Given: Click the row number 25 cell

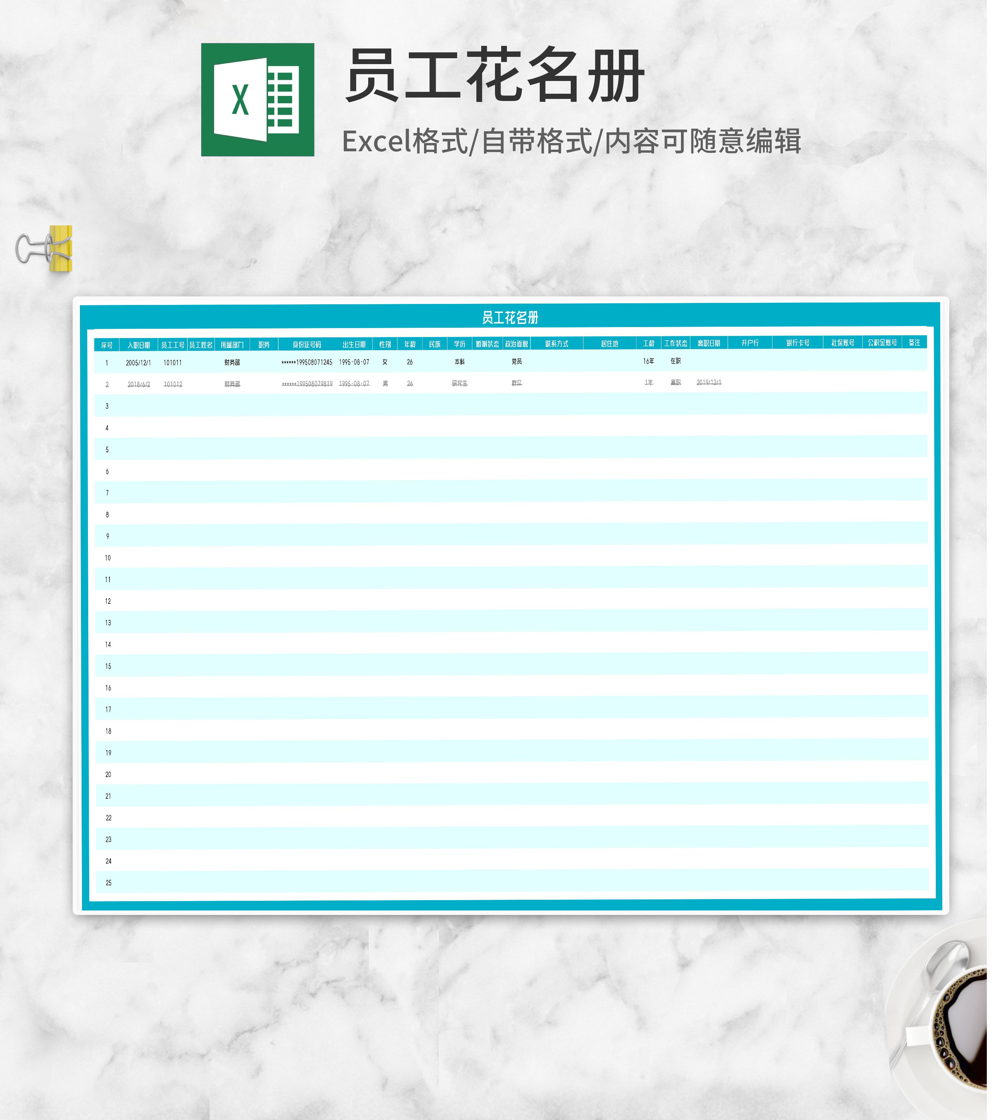Looking at the screenshot, I should point(108,883).
